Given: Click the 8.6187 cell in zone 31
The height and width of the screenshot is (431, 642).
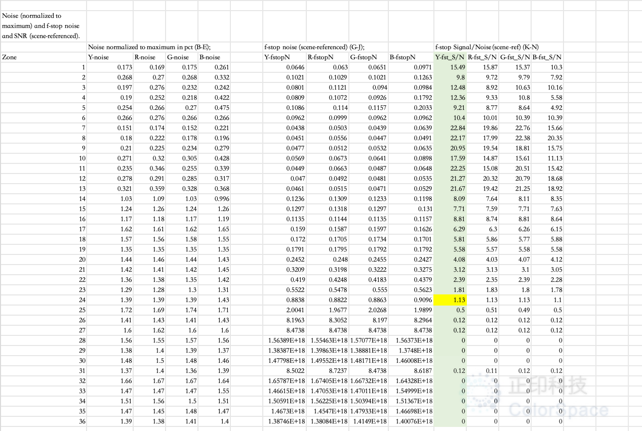Looking at the screenshot, I should point(411,371).
